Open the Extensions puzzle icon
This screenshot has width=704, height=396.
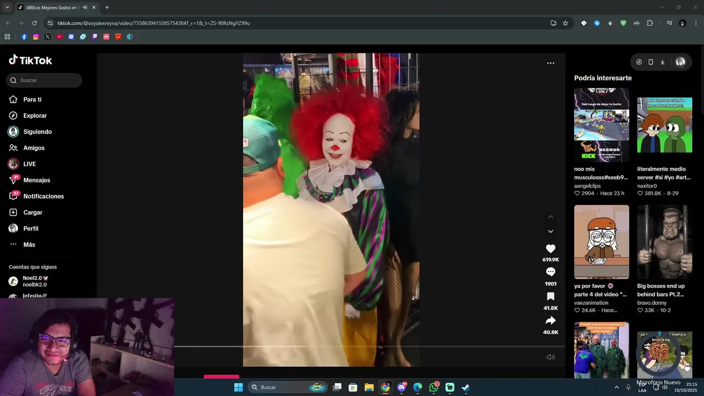tap(650, 23)
